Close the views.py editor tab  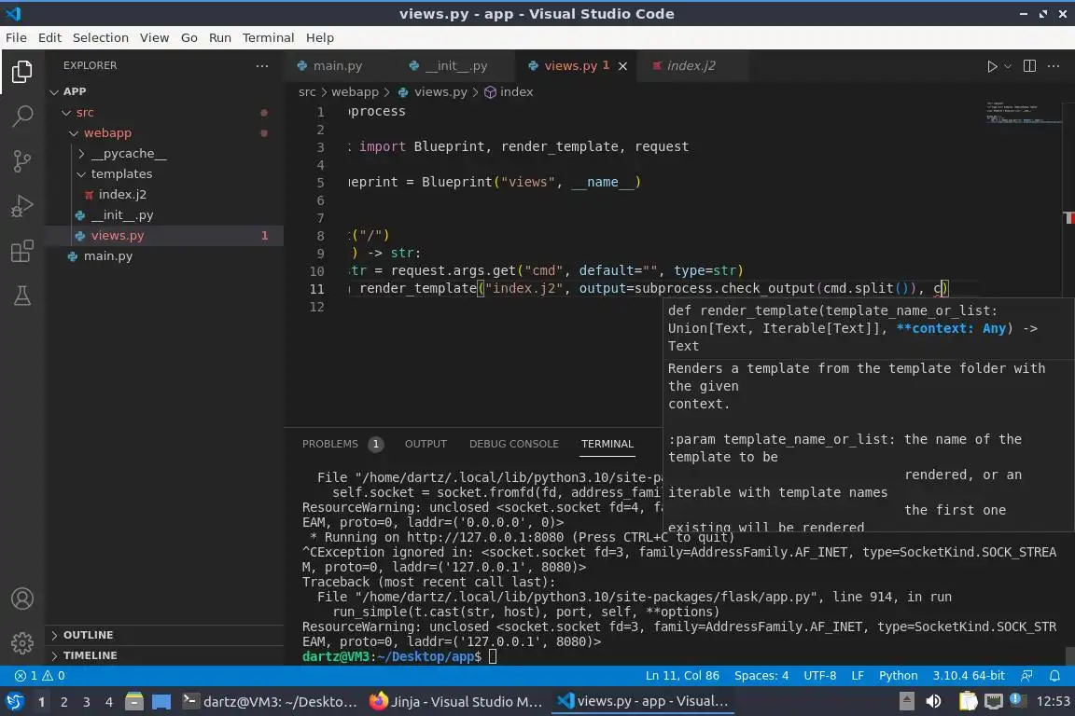coord(622,66)
